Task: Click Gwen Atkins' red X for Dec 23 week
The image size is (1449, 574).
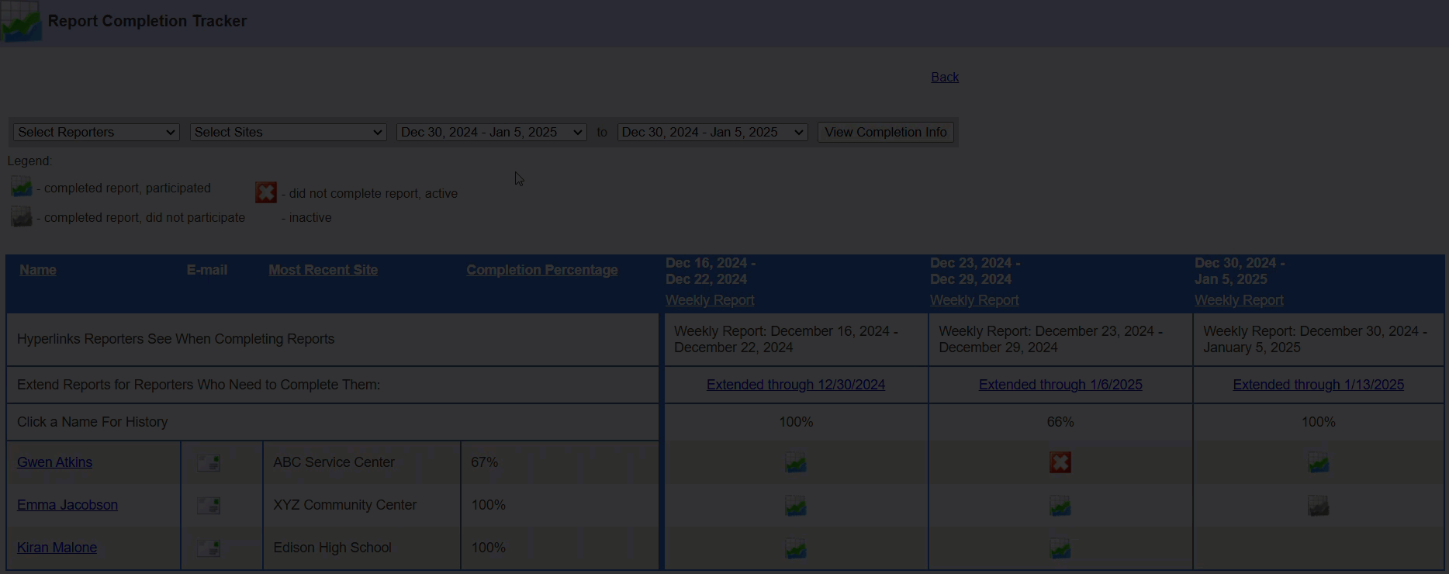Action: coord(1060,462)
